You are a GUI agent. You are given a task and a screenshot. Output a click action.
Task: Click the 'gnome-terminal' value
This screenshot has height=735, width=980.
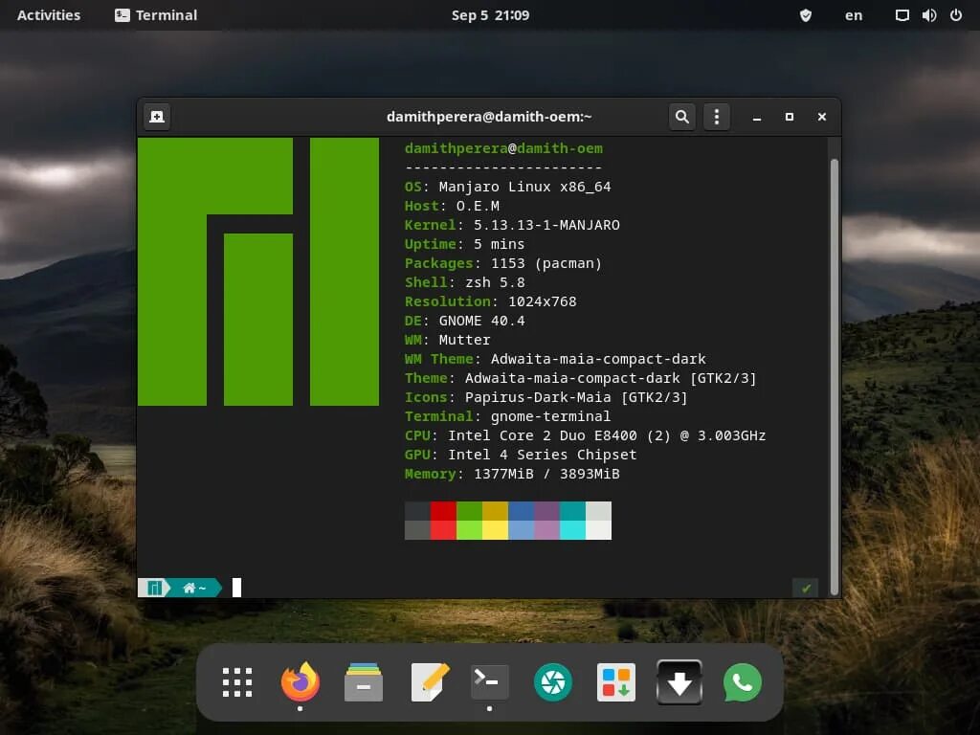(550, 416)
